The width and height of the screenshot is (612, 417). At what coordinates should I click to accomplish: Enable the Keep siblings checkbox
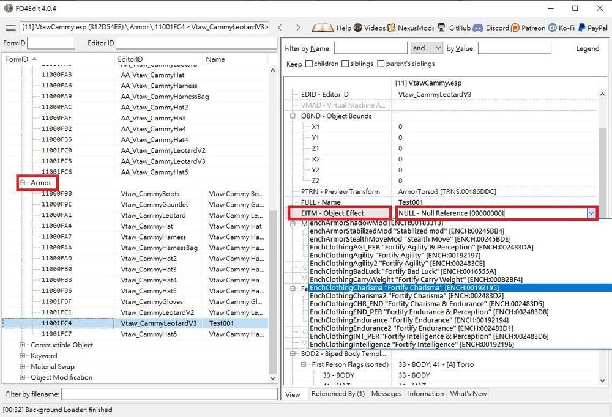346,64
